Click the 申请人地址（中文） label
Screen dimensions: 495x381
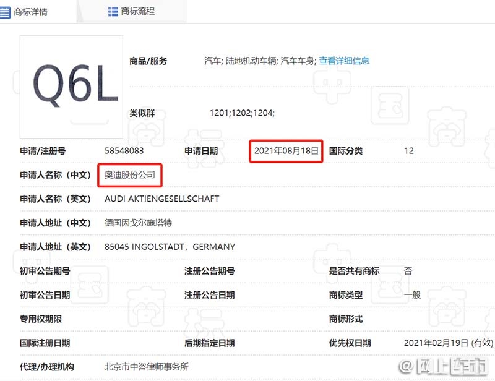coord(56,223)
